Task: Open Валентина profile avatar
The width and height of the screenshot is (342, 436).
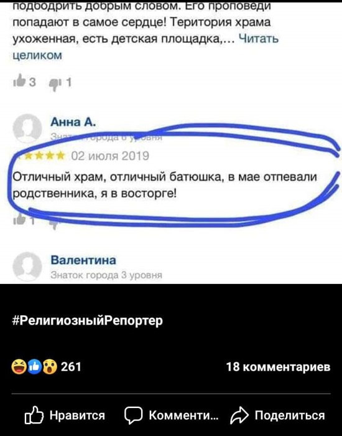Action: point(27,267)
